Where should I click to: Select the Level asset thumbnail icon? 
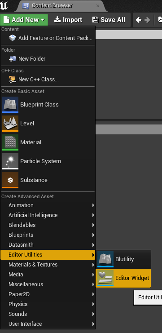click(x=10, y=124)
